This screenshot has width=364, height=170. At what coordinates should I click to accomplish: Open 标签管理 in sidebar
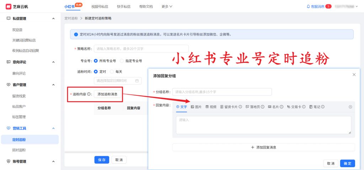[x=19, y=117]
